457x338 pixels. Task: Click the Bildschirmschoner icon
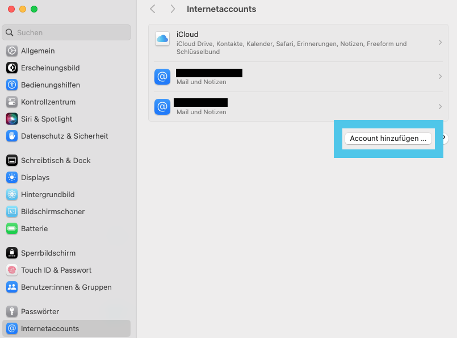coord(12,211)
